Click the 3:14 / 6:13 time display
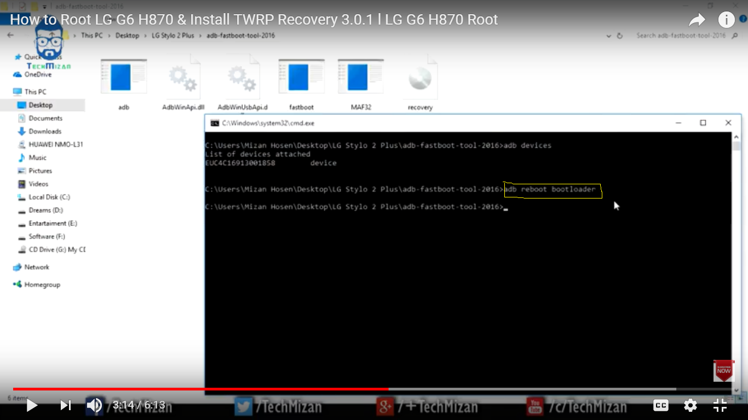Viewport: 748px width, 420px height. [139, 405]
